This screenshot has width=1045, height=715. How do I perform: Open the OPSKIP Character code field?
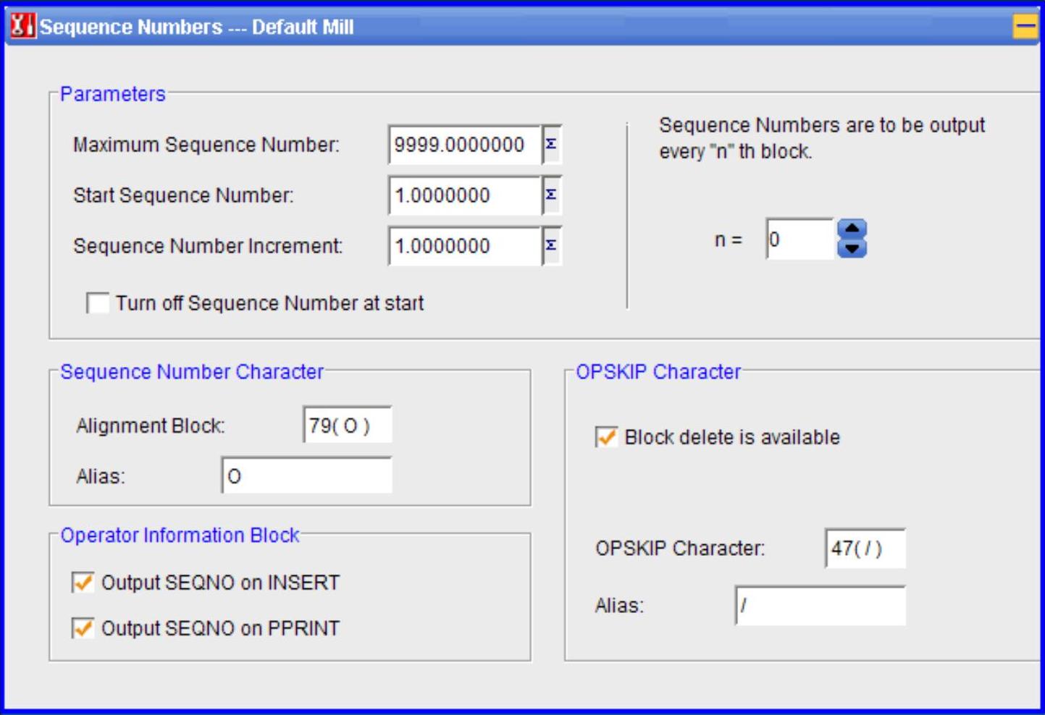865,548
